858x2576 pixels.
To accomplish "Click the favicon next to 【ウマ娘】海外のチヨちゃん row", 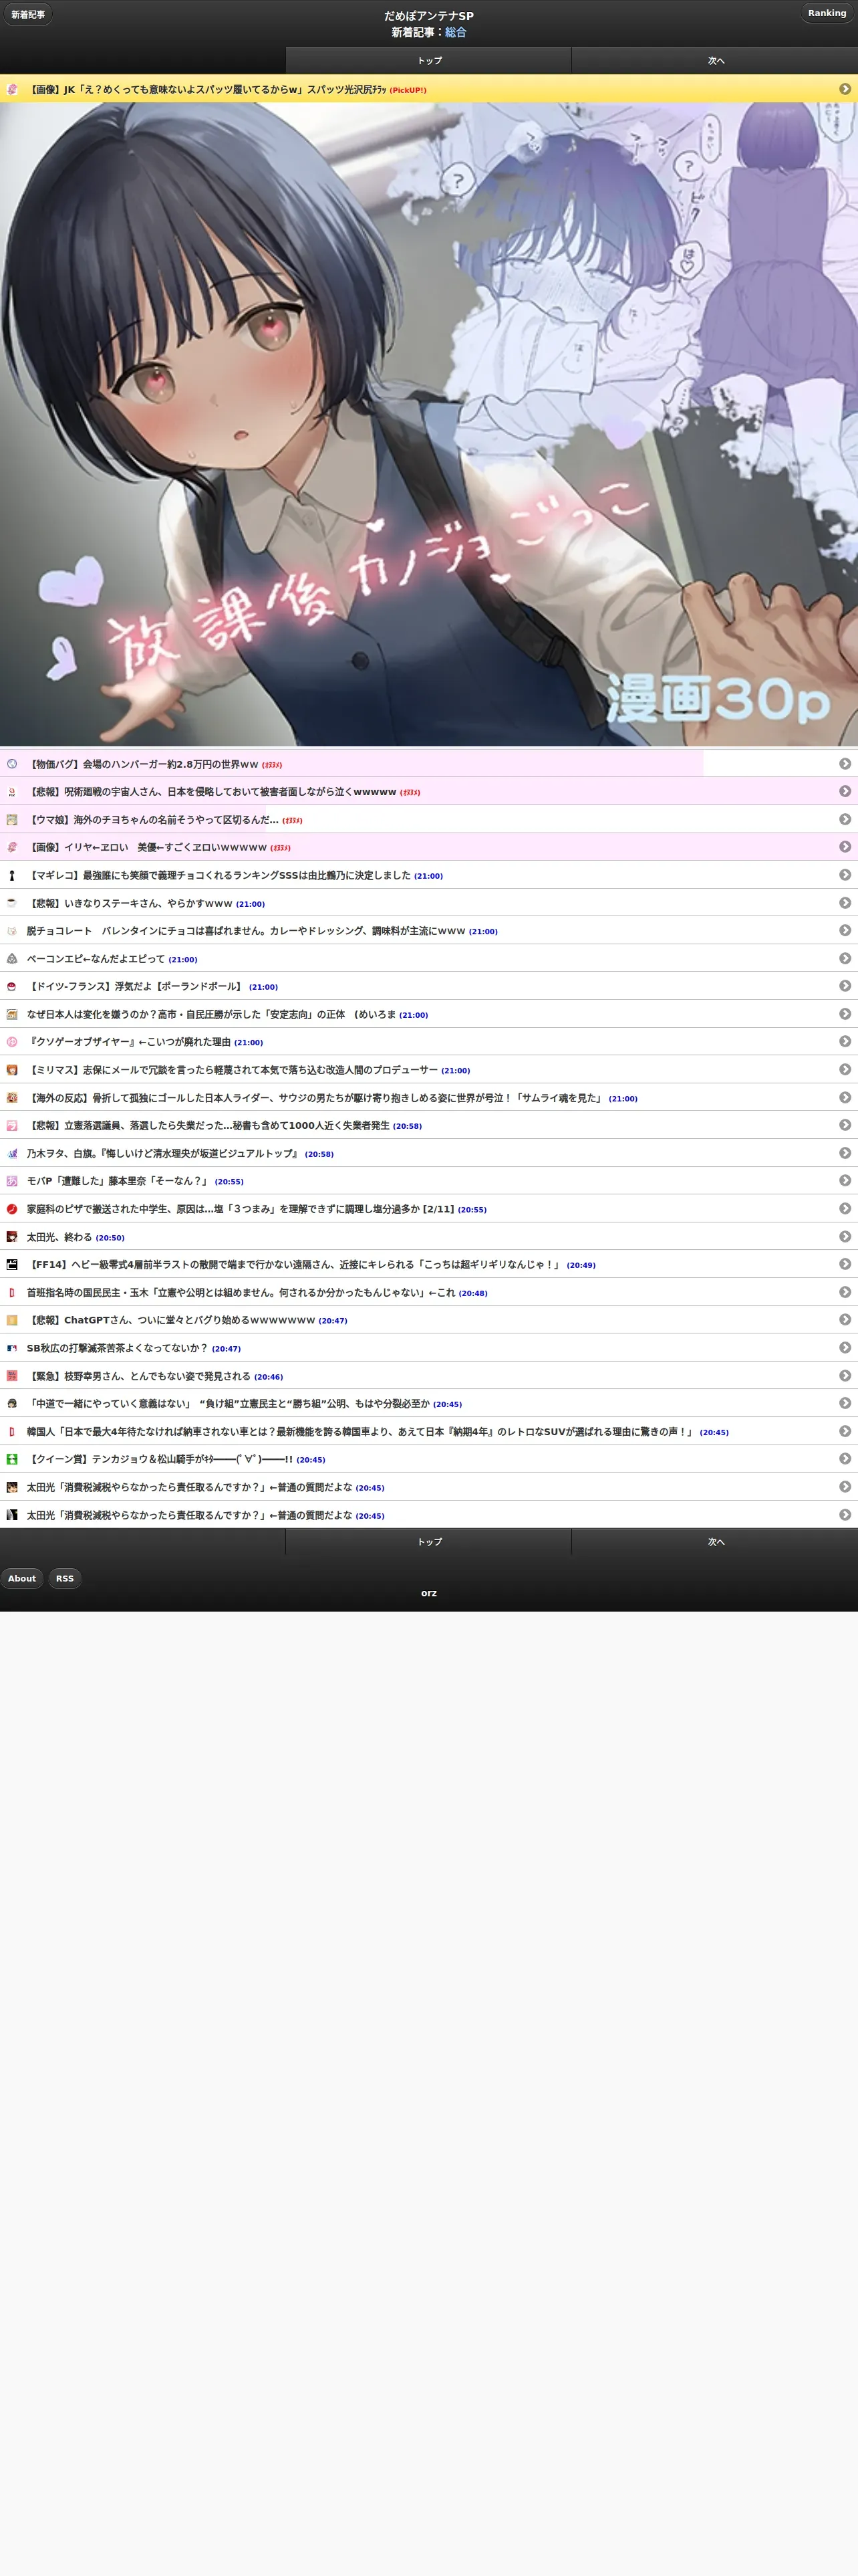I will (x=12, y=819).
